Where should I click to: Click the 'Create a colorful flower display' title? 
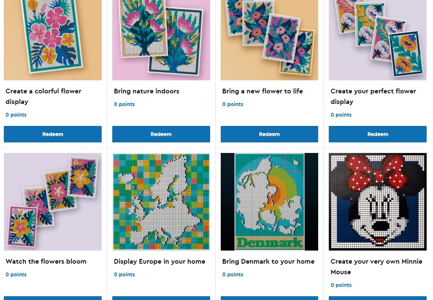click(43, 96)
